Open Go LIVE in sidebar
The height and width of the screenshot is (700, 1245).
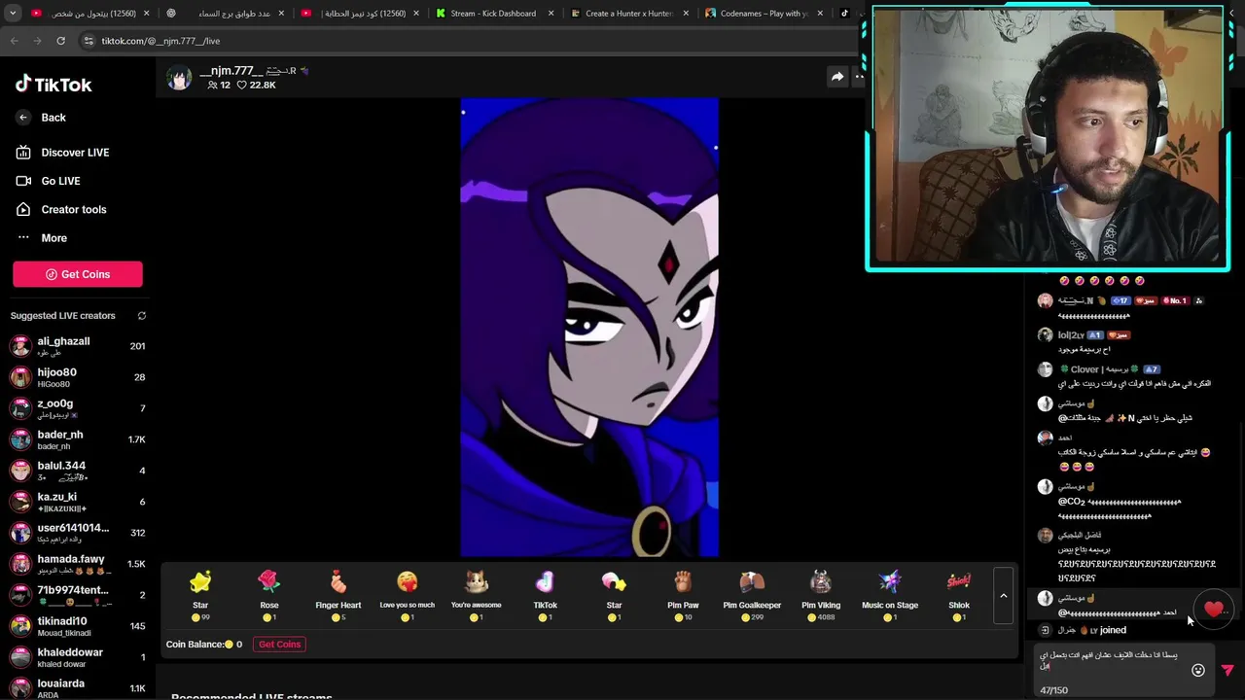tap(49, 181)
